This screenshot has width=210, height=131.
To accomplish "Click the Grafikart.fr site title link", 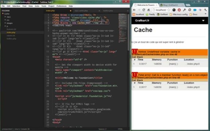I will [142, 20].
